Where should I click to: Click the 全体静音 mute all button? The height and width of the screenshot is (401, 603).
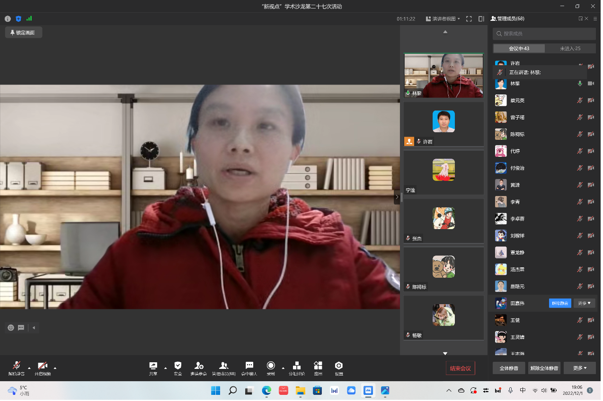[x=509, y=368]
